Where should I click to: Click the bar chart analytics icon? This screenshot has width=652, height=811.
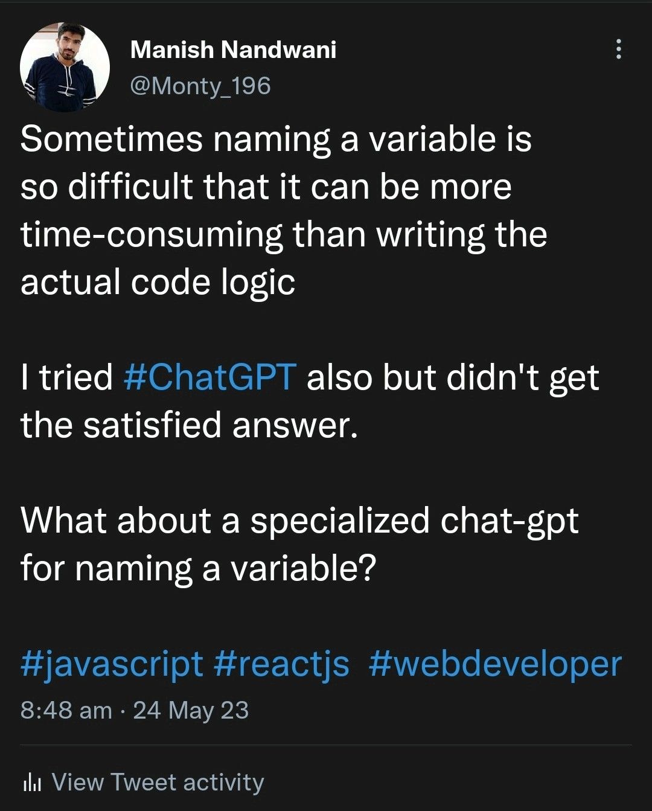pyautogui.click(x=31, y=783)
